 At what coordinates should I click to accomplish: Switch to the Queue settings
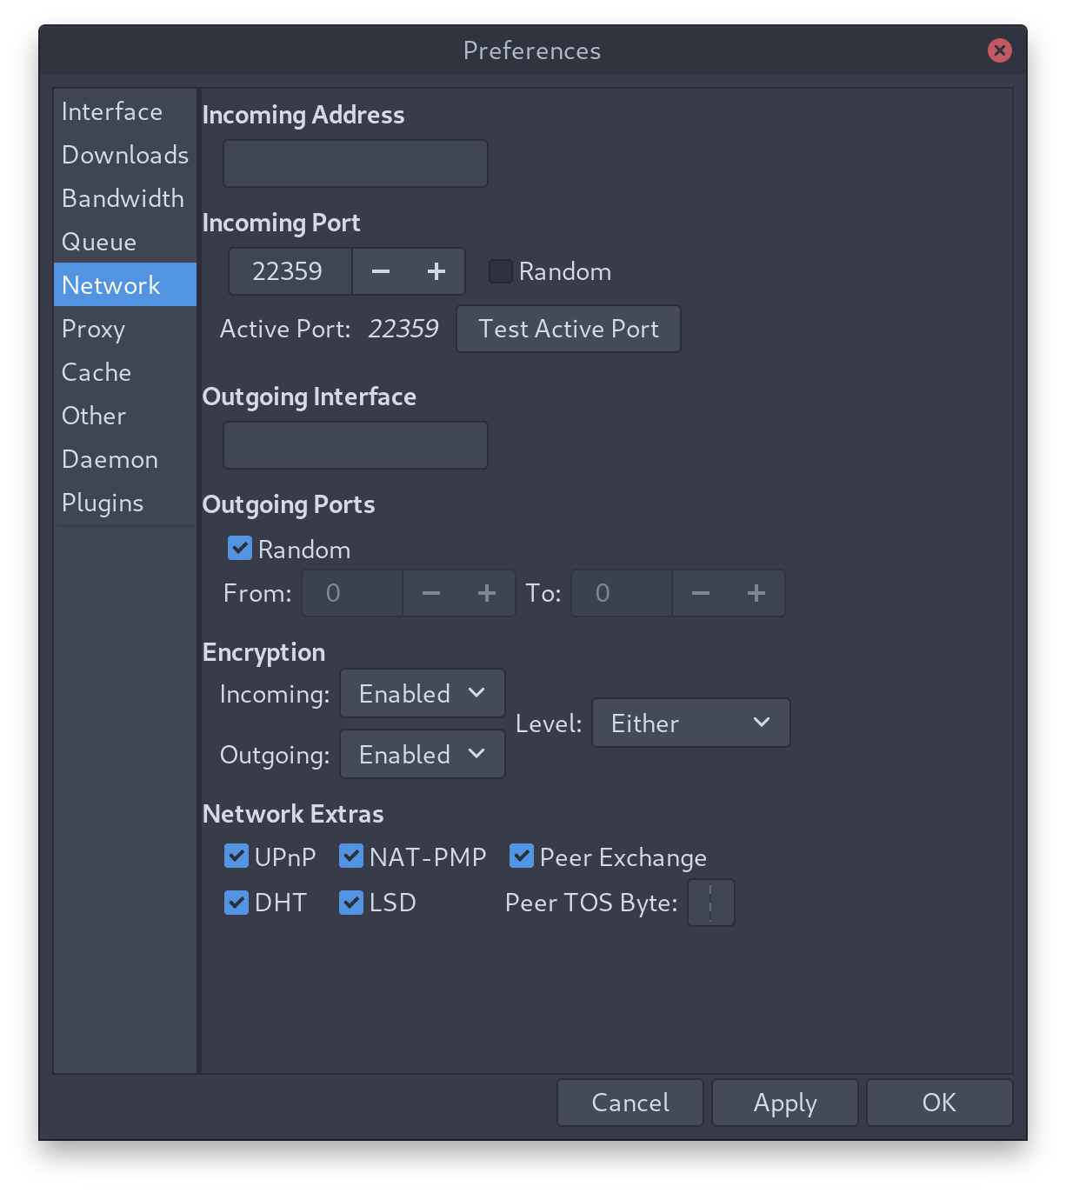(125, 242)
